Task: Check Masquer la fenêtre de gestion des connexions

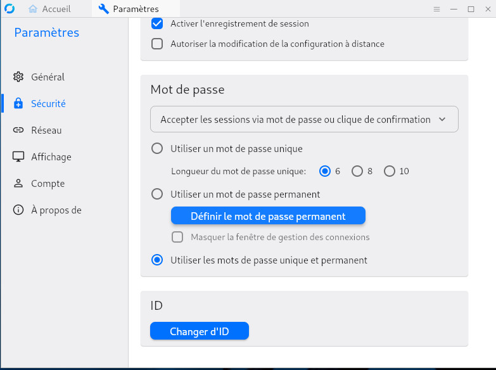Action: coord(178,238)
